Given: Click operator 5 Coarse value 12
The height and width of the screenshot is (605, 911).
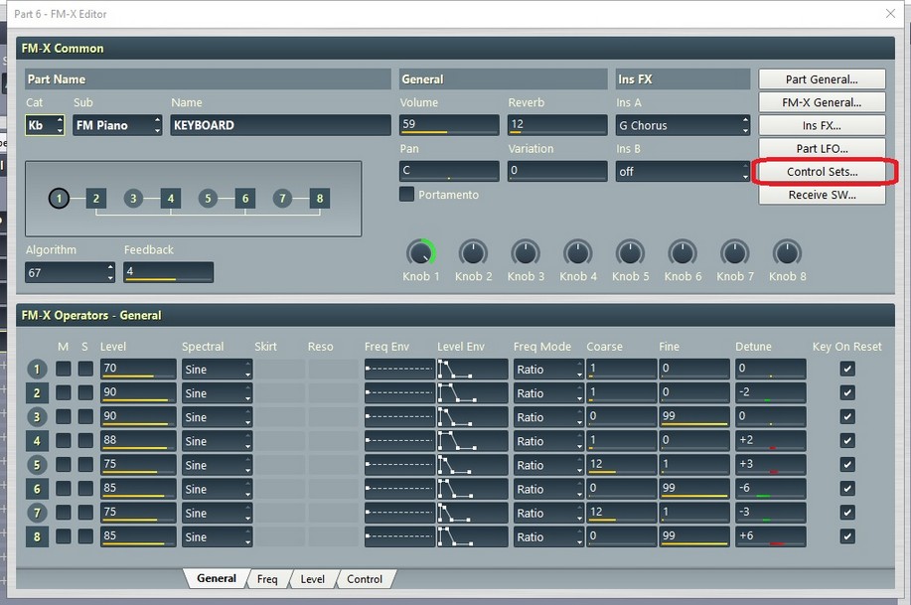Looking at the screenshot, I should [x=622, y=464].
